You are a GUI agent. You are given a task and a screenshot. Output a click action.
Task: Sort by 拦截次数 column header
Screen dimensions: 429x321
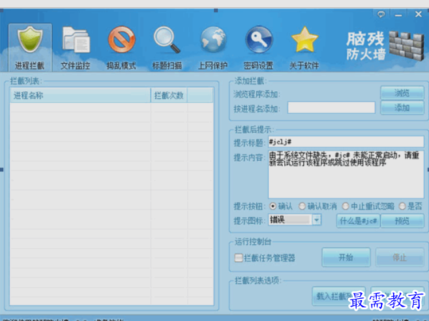tap(169, 95)
